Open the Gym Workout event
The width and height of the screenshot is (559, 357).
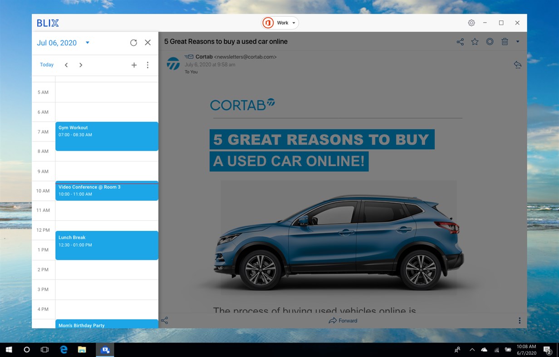pos(107,136)
